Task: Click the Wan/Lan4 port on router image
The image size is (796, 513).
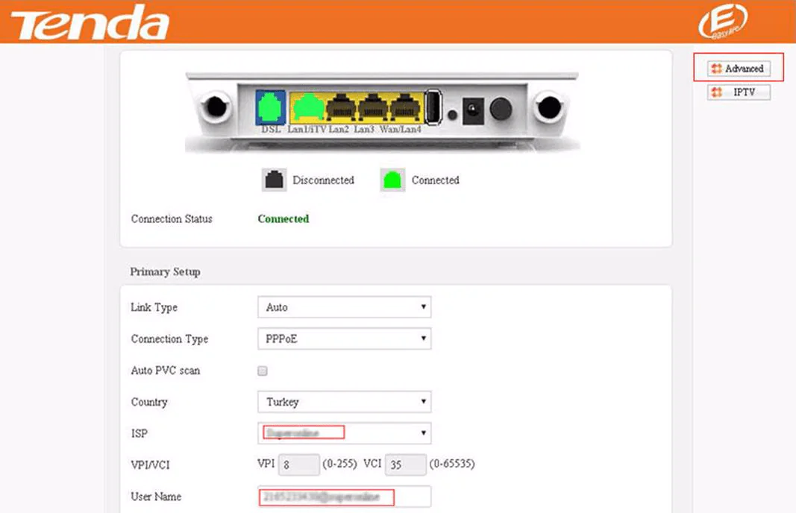Action: tap(405, 107)
